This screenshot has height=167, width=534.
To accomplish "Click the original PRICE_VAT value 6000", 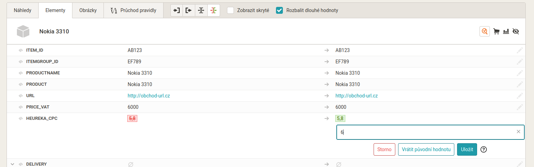I will click(133, 107).
